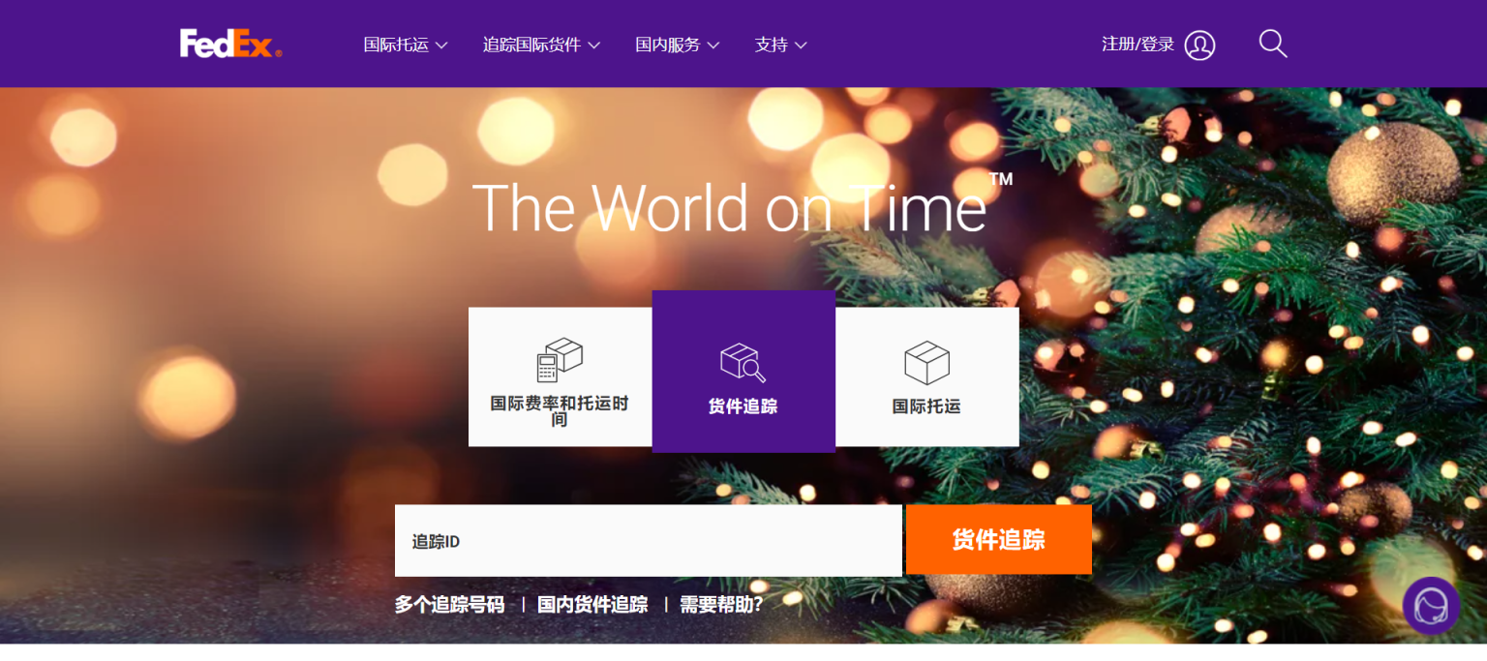Expand the 国内服务 dropdown arrow

coord(713,45)
